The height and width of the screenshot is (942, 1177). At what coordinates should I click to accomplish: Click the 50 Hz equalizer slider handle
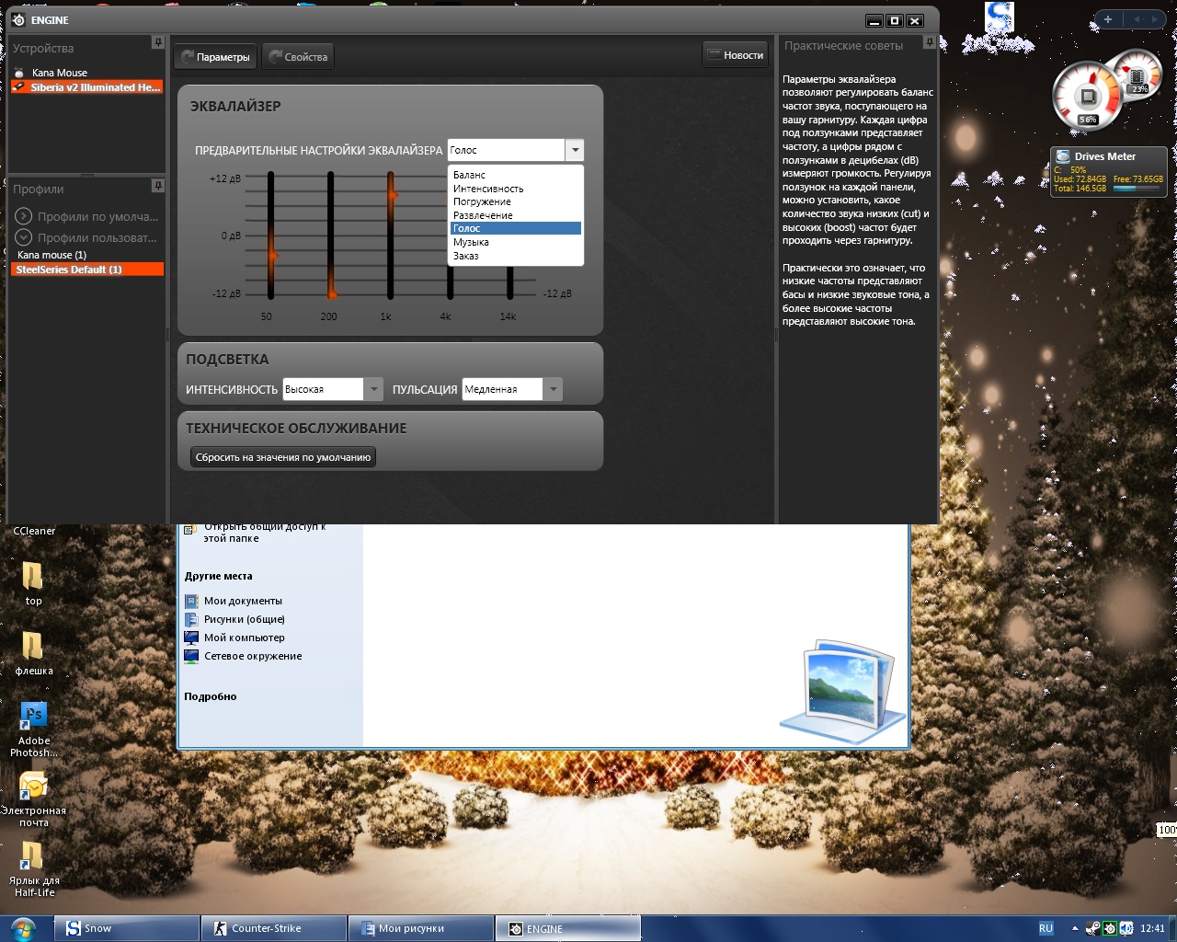(272, 255)
